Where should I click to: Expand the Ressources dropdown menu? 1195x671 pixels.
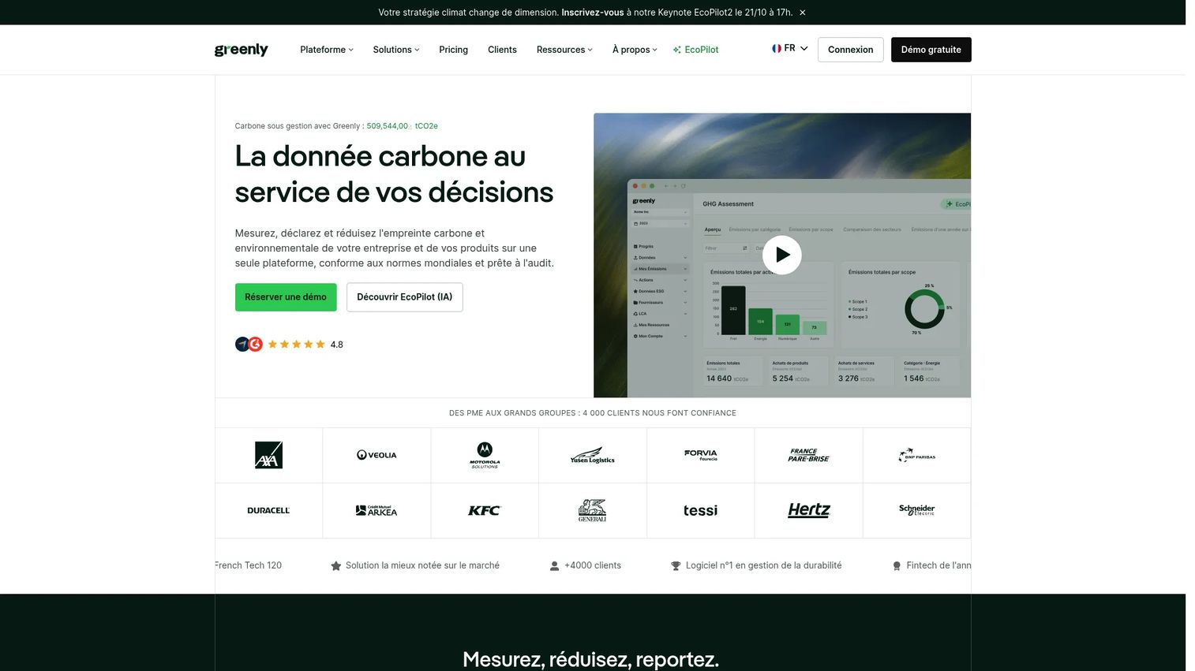tap(564, 50)
